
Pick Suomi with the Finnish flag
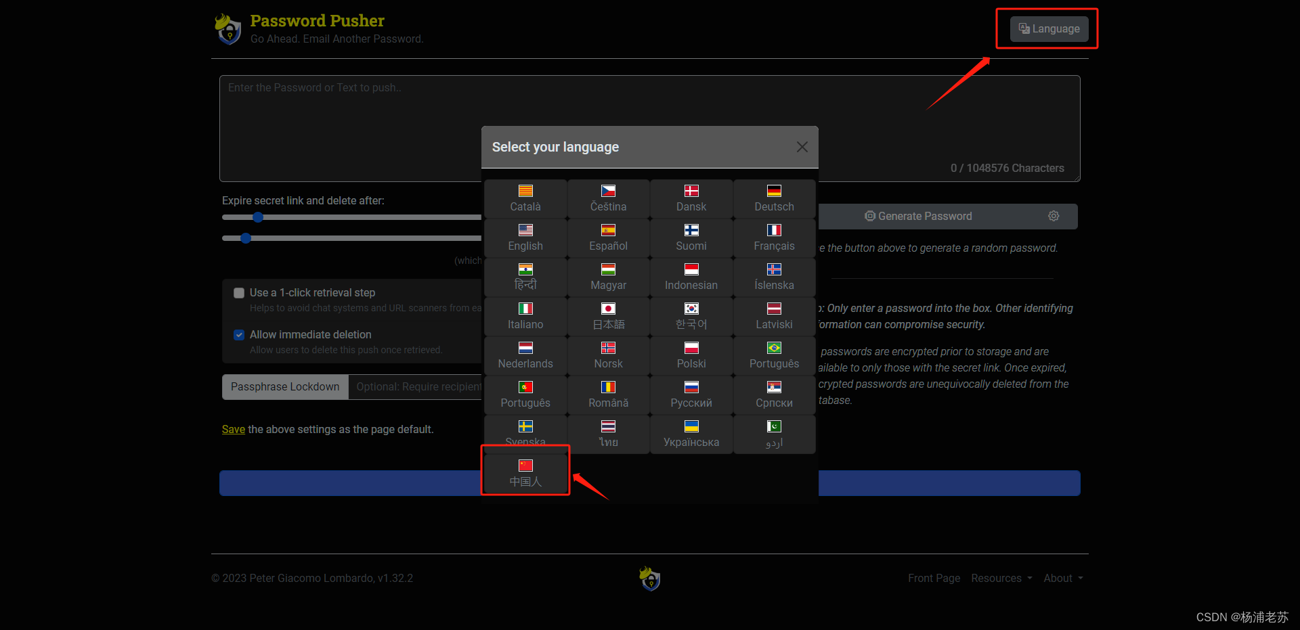(691, 238)
